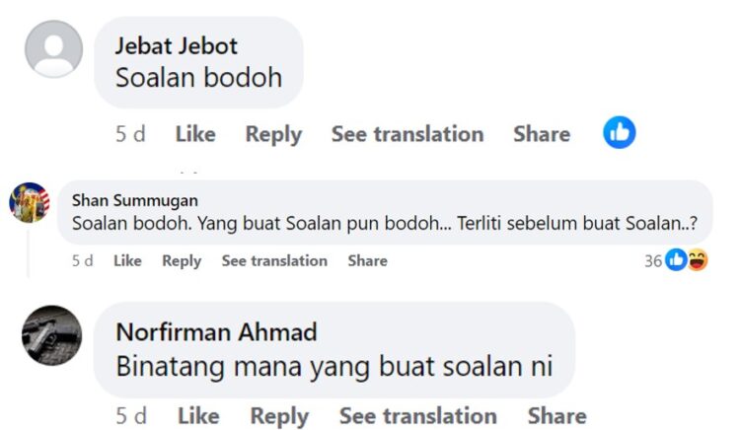Reply to Shan Summugan's comment
740x430 pixels.
point(182,260)
